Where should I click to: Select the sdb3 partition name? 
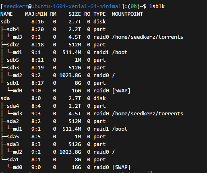[13, 68]
